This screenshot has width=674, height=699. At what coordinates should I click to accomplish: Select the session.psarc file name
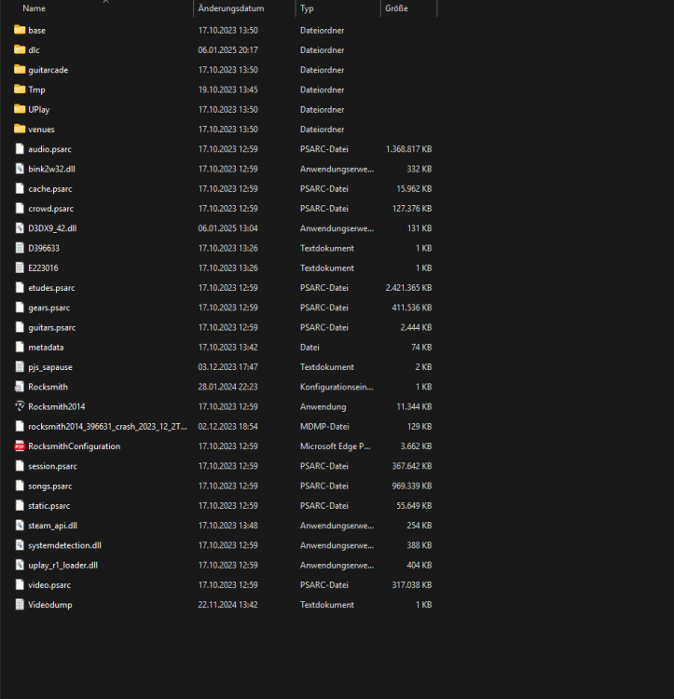[x=52, y=466]
